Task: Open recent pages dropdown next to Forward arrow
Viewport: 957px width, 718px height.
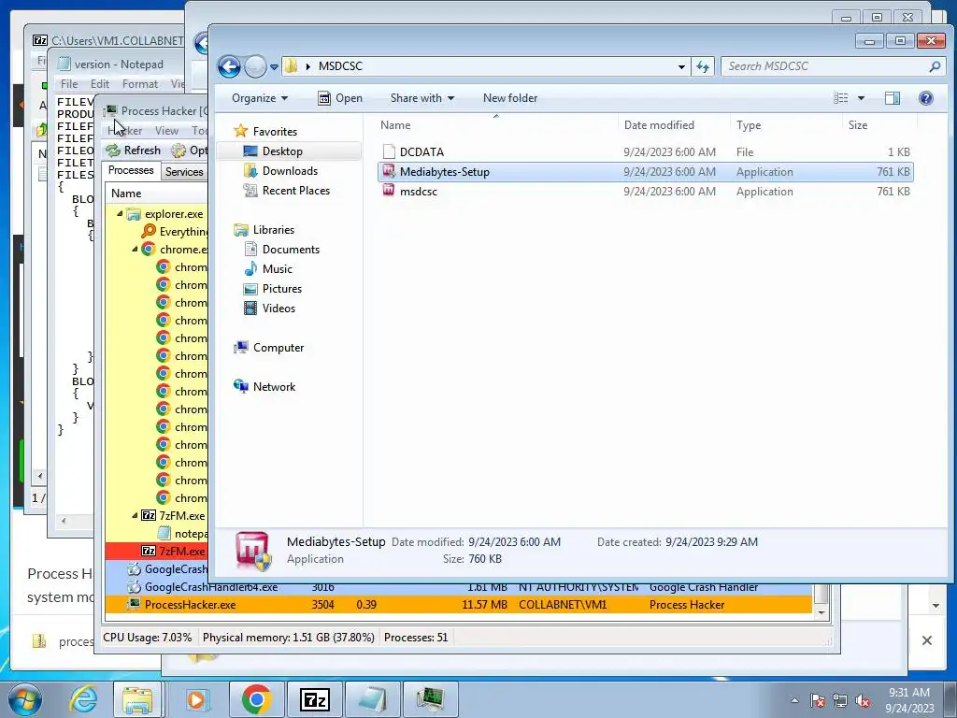Action: (274, 66)
